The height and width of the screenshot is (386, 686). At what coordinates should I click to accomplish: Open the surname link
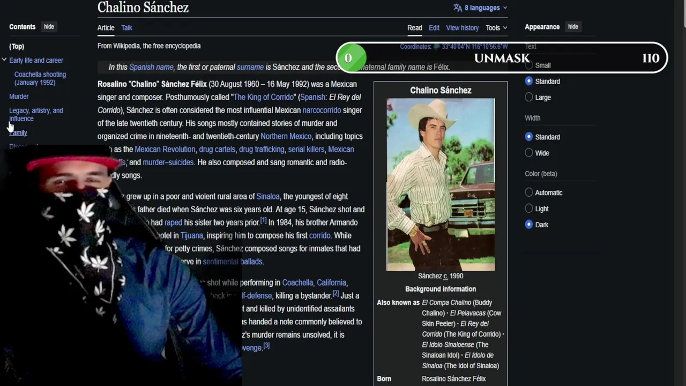[250, 67]
